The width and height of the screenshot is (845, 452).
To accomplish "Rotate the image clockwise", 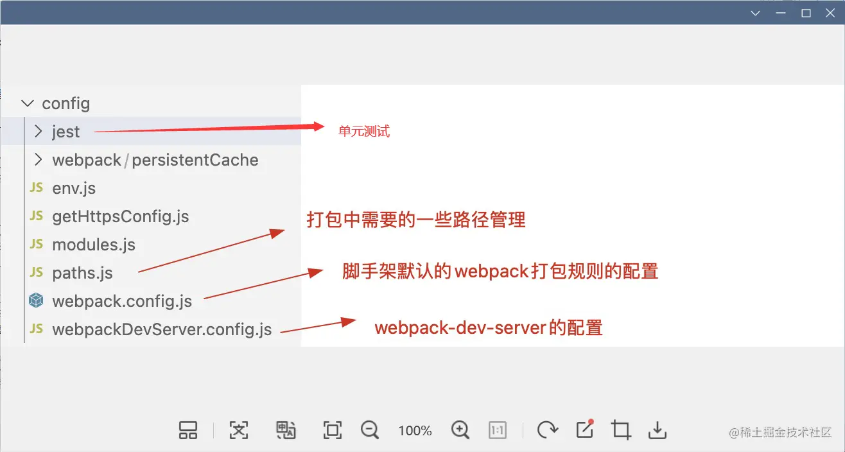I will click(x=547, y=430).
